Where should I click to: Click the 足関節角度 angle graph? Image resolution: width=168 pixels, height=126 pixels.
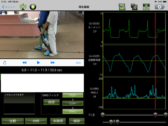pyautogui.click(x=134, y=61)
